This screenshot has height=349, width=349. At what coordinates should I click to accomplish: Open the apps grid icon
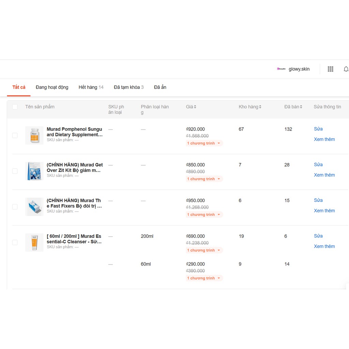[330, 69]
